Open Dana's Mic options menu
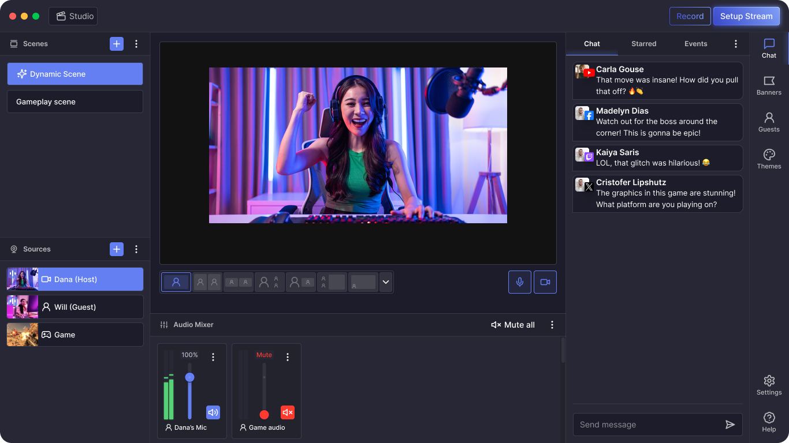 [213, 356]
